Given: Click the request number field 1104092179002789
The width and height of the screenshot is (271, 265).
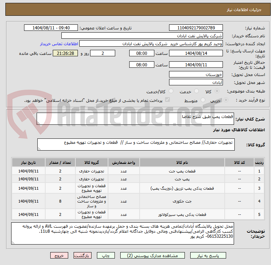Looking at the screenshot, I should tap(196, 28).
